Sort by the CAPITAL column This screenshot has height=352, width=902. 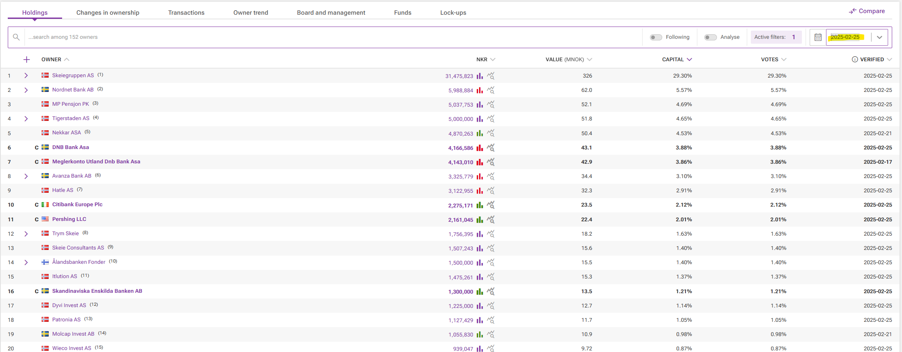(x=677, y=60)
